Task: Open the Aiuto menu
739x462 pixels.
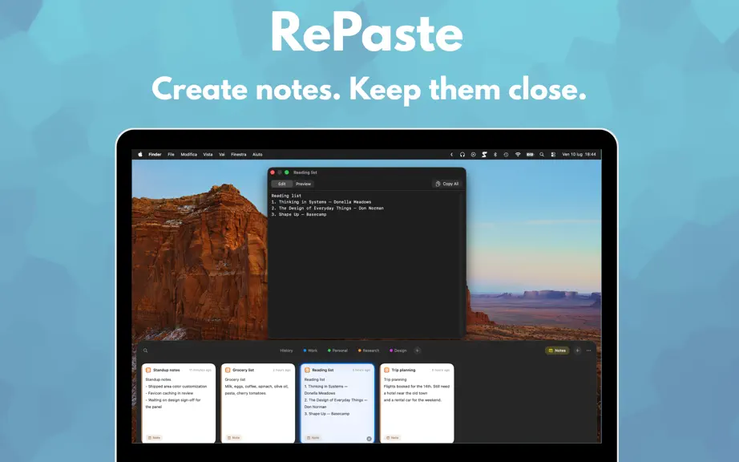Action: 257,154
